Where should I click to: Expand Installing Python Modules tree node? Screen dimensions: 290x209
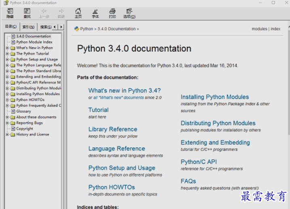tap(7, 94)
